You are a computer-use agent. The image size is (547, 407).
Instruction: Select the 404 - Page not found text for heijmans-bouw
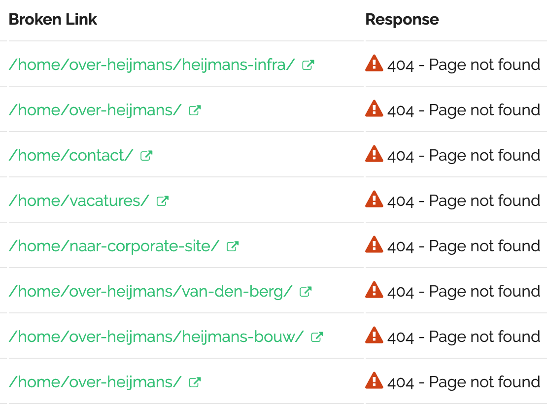[464, 336]
